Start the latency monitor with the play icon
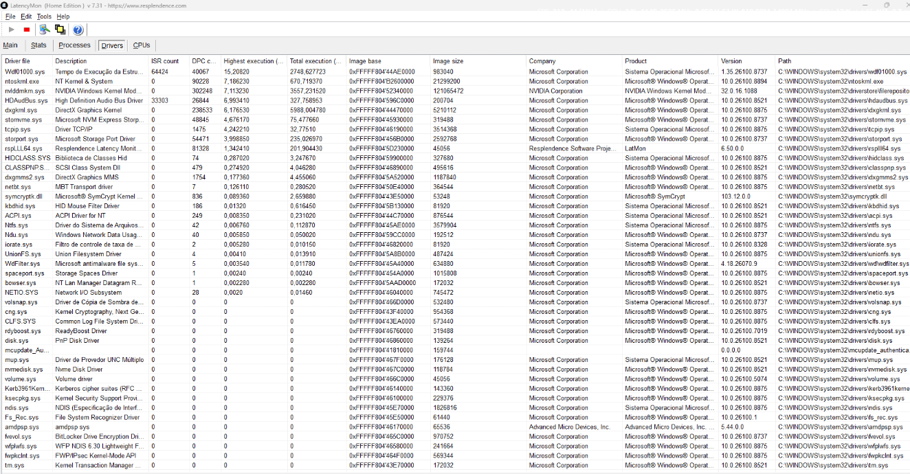 click(x=12, y=30)
